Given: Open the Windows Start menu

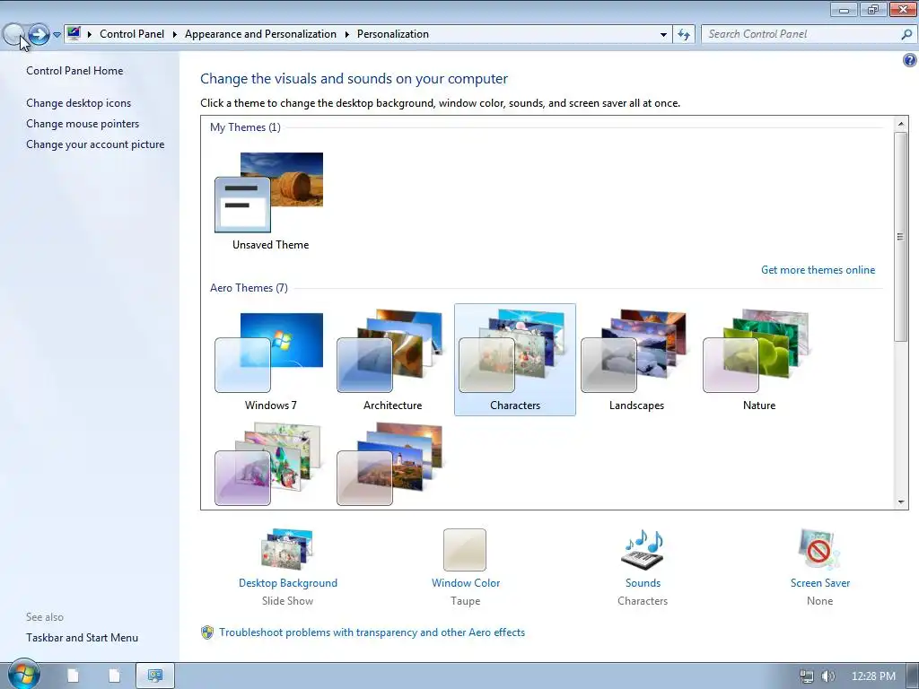Looking at the screenshot, I should (23, 675).
